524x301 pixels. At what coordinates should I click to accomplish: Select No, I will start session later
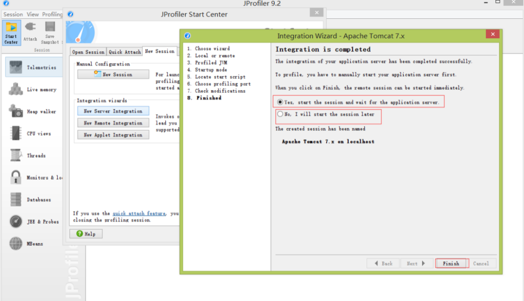point(280,114)
